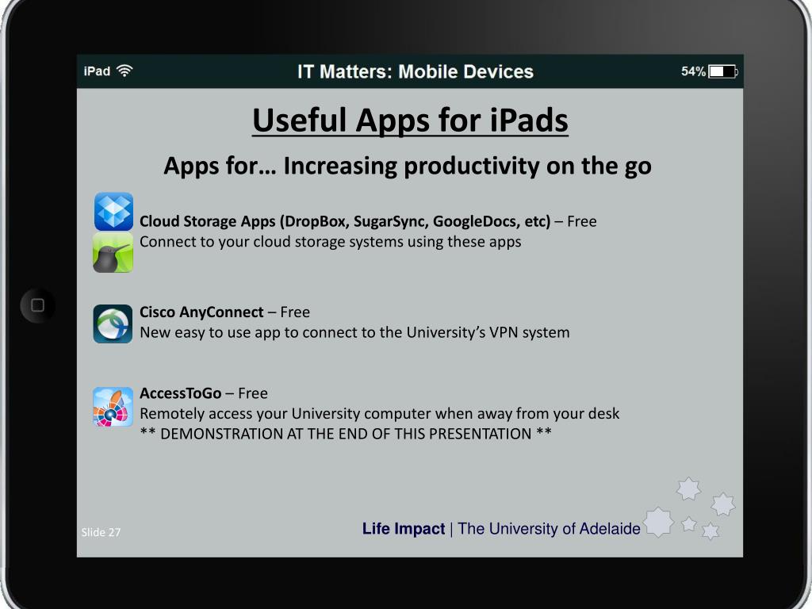Click the battery icon in status bar
This screenshot has height=609, width=812.
pyautogui.click(x=723, y=71)
